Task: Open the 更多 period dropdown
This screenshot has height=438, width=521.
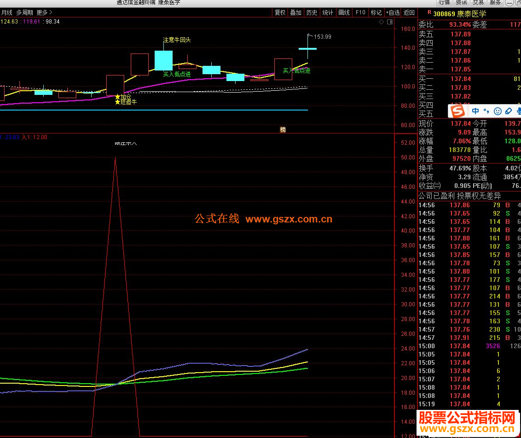Action: (x=45, y=12)
